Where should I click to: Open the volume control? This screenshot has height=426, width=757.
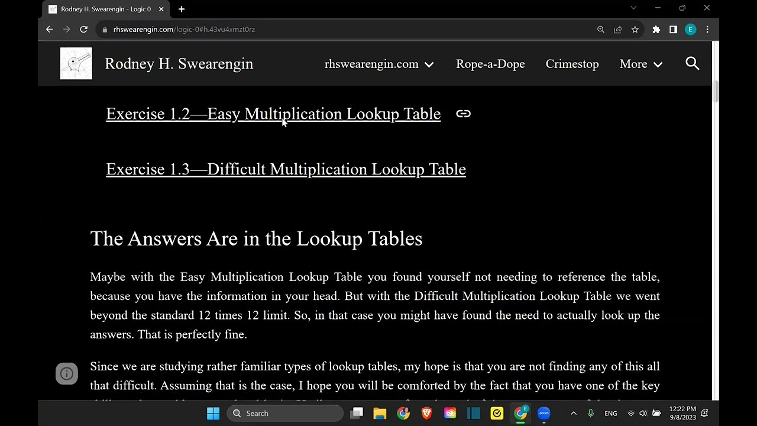[643, 413]
